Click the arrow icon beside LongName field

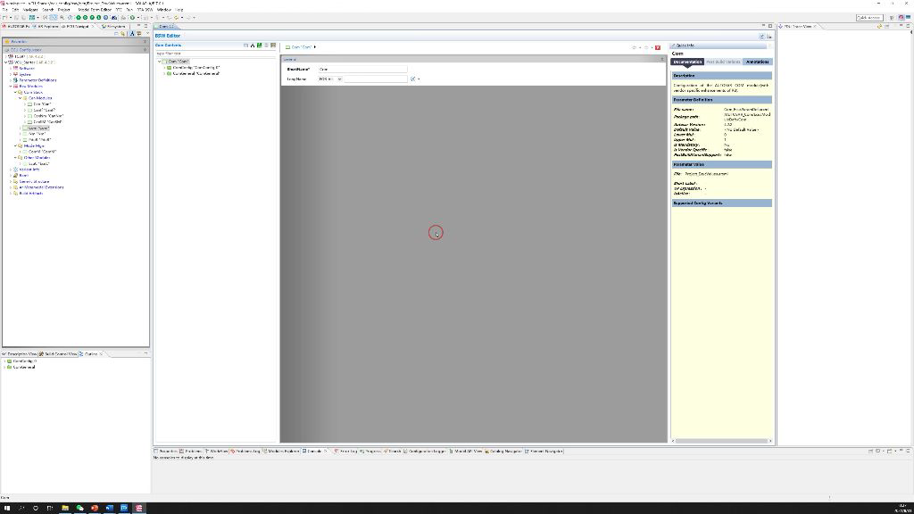pos(412,79)
